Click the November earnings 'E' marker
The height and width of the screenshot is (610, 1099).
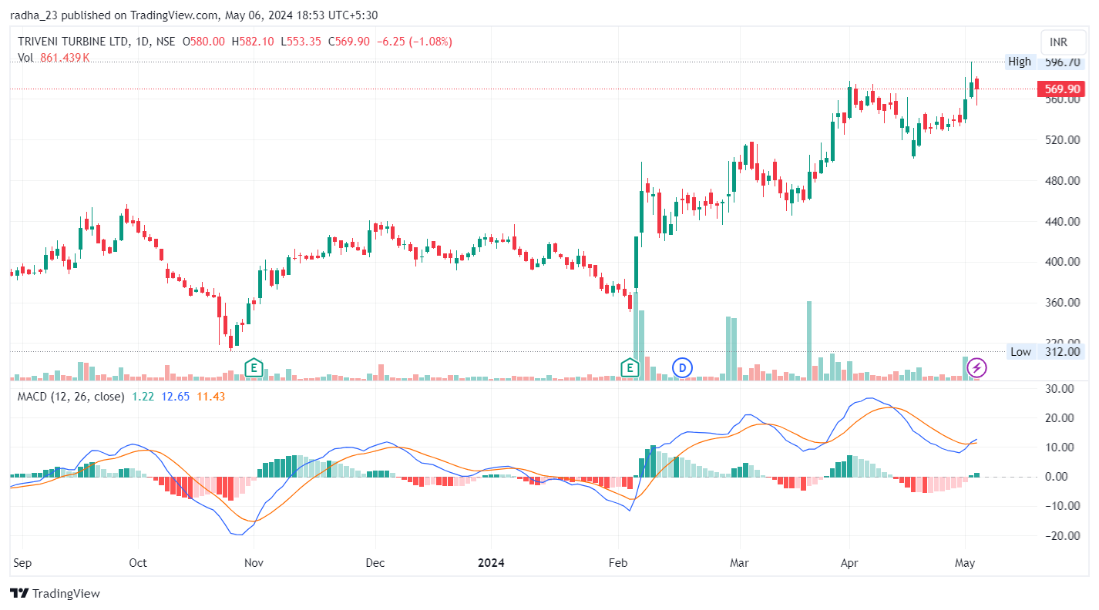pos(254,367)
